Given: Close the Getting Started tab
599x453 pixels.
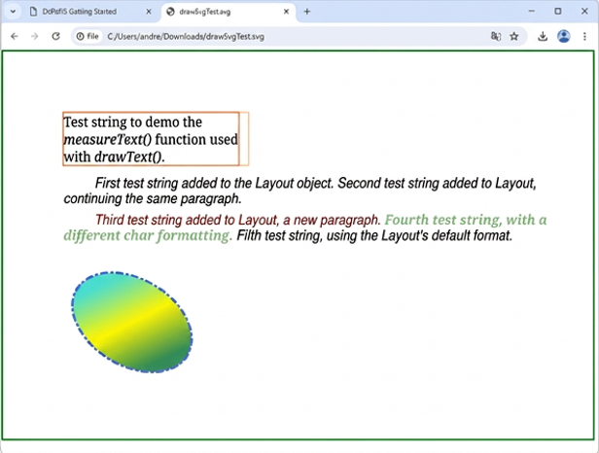Looking at the screenshot, I should [x=149, y=12].
